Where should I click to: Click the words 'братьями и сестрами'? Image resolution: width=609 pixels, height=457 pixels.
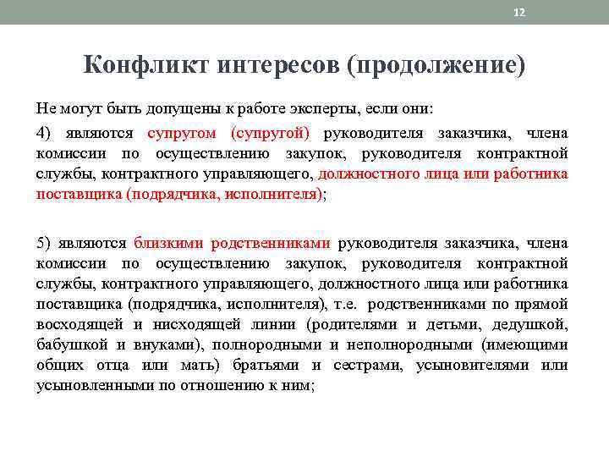point(317,366)
